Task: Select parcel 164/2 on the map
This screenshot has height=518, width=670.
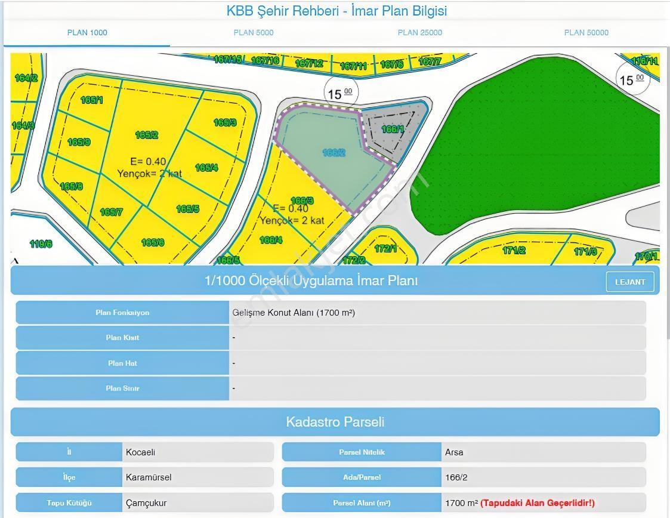Action: [26, 78]
